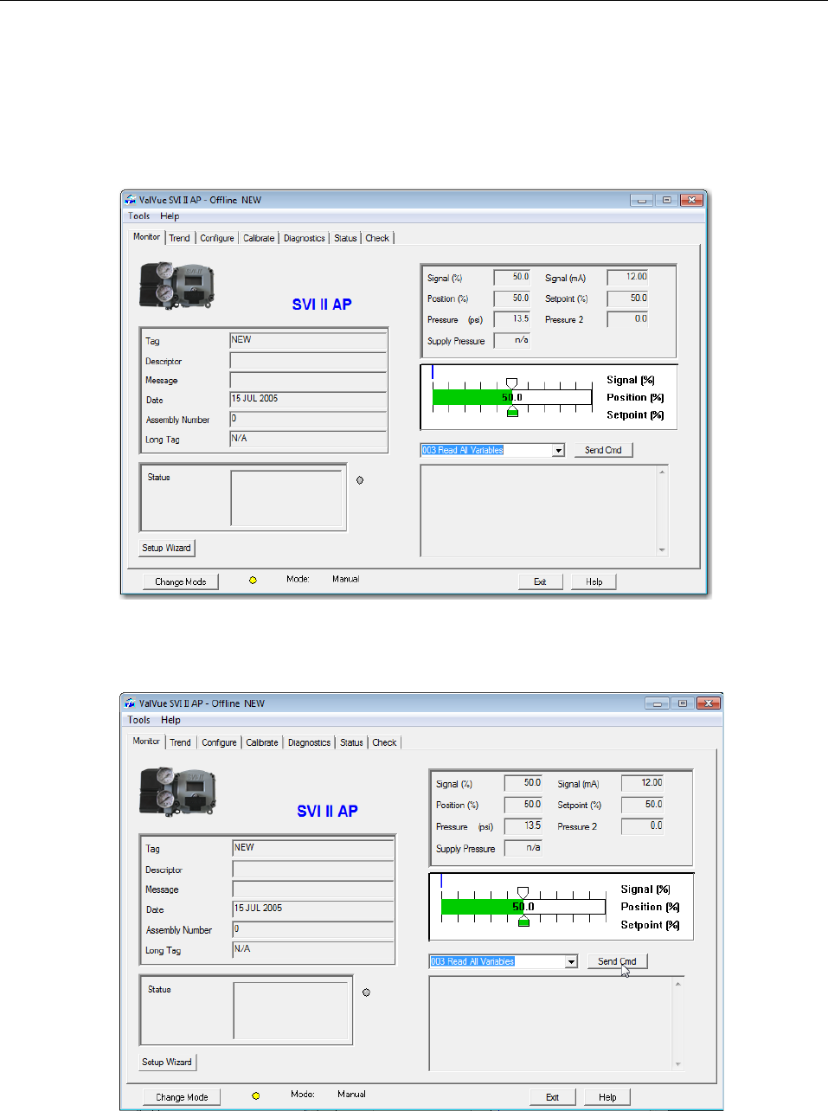Screen dimensions: 828x1111
Task: Close the upper ValVue window
Action: (691, 200)
